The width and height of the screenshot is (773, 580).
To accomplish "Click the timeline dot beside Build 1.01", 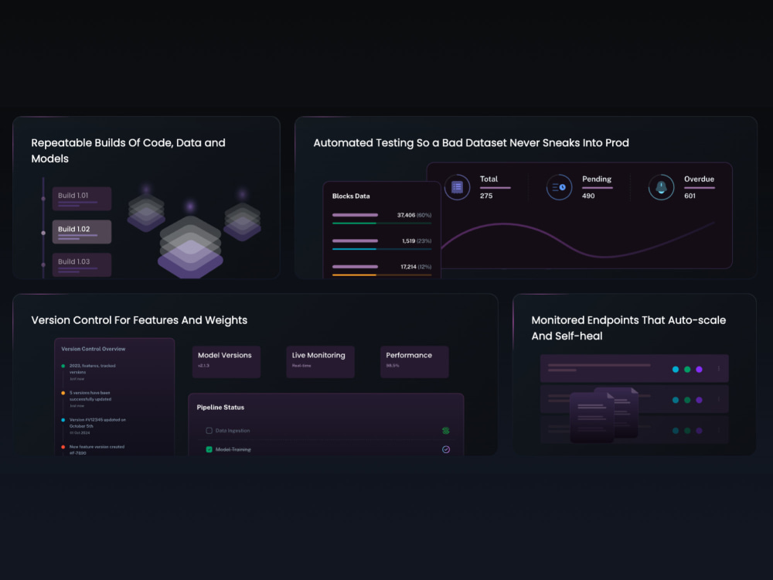I will 43,199.
